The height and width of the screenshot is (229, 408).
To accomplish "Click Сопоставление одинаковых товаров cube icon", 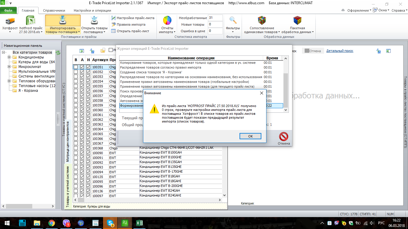I will click(x=262, y=21).
